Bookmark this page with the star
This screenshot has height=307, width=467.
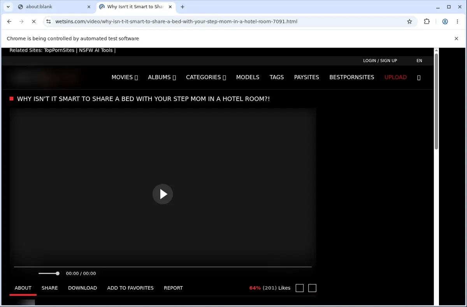coord(409,21)
